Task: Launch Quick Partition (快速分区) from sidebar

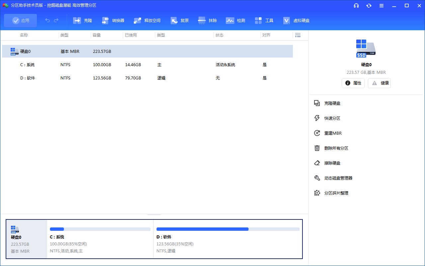Action: (x=333, y=118)
